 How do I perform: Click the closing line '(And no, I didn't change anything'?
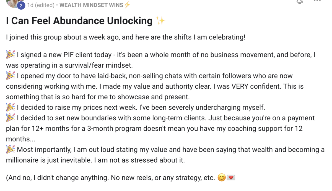[x=110, y=178]
